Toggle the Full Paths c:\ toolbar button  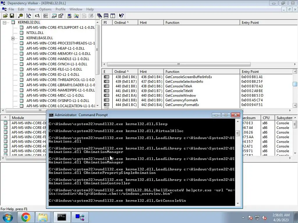(x=37, y=16)
